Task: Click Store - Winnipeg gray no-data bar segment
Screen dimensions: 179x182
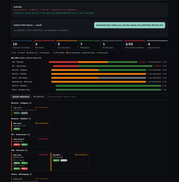Action: (x=122, y=78)
